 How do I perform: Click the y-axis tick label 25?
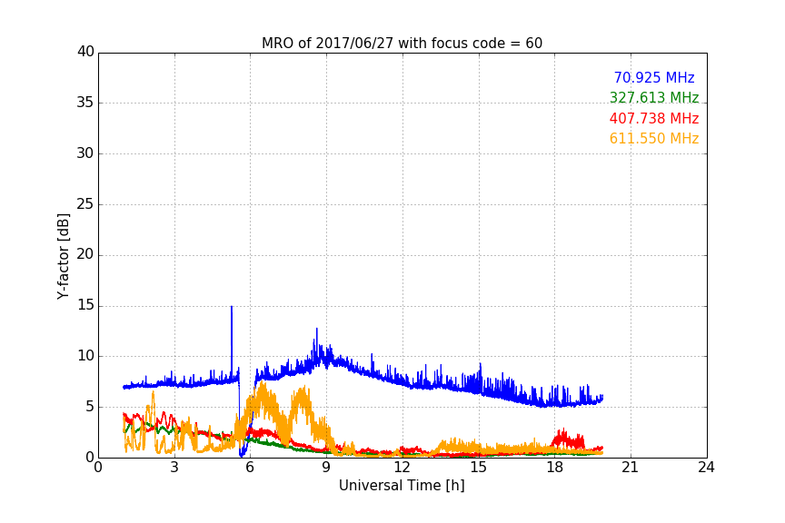pyautogui.click(x=85, y=204)
